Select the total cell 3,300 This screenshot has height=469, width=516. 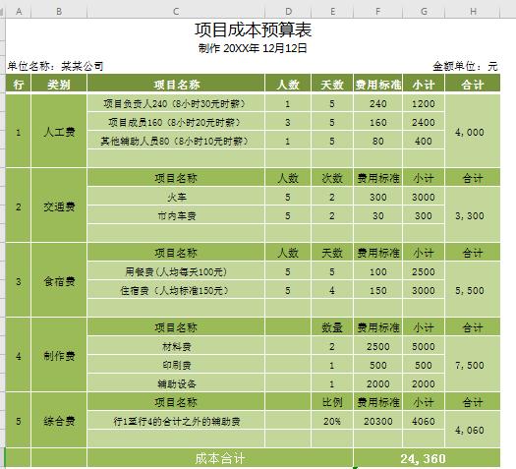click(x=473, y=215)
